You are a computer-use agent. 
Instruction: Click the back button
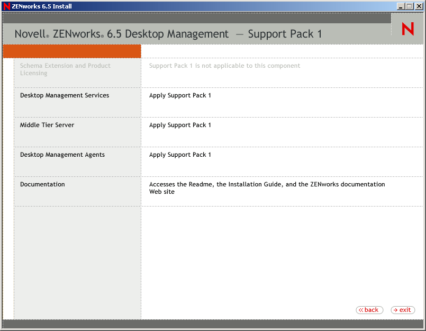369,310
